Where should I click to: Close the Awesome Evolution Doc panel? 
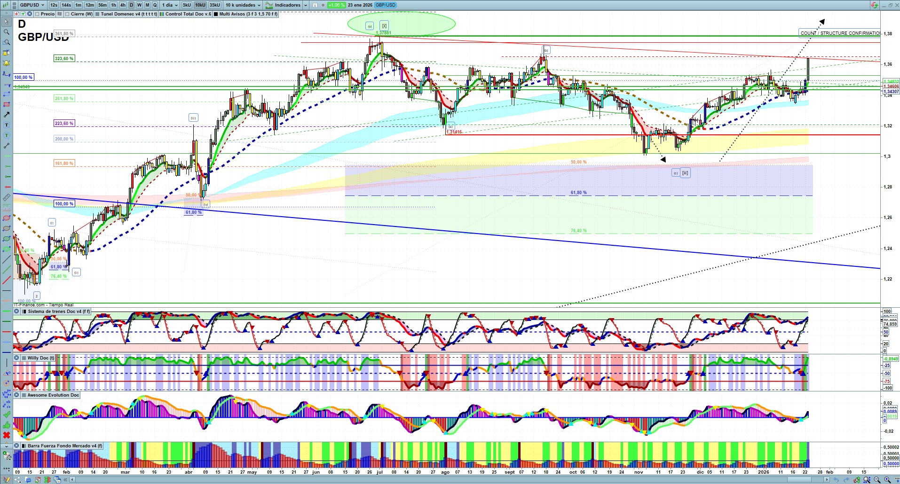point(16,395)
